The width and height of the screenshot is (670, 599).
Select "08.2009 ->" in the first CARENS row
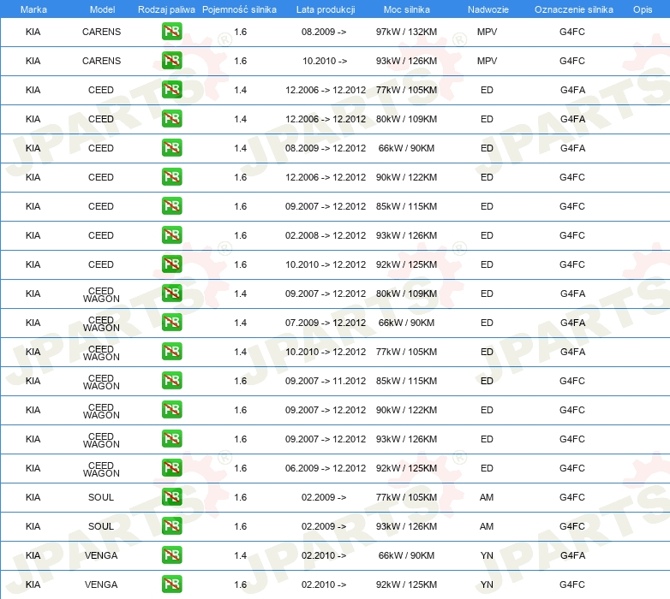(324, 32)
